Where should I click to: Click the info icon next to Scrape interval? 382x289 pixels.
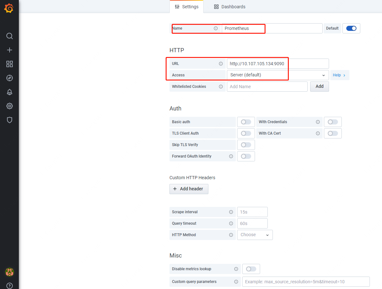tap(231, 212)
